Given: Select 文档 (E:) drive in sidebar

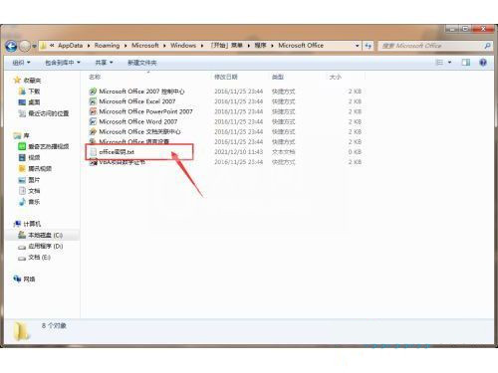Looking at the screenshot, I should click(39, 257).
